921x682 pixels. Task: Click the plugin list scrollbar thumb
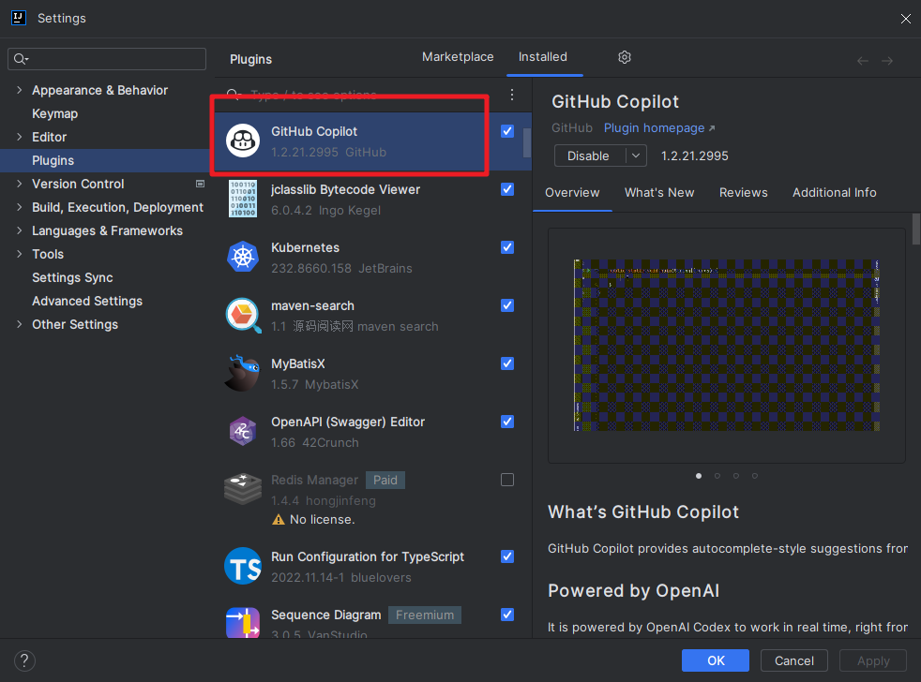click(527, 142)
